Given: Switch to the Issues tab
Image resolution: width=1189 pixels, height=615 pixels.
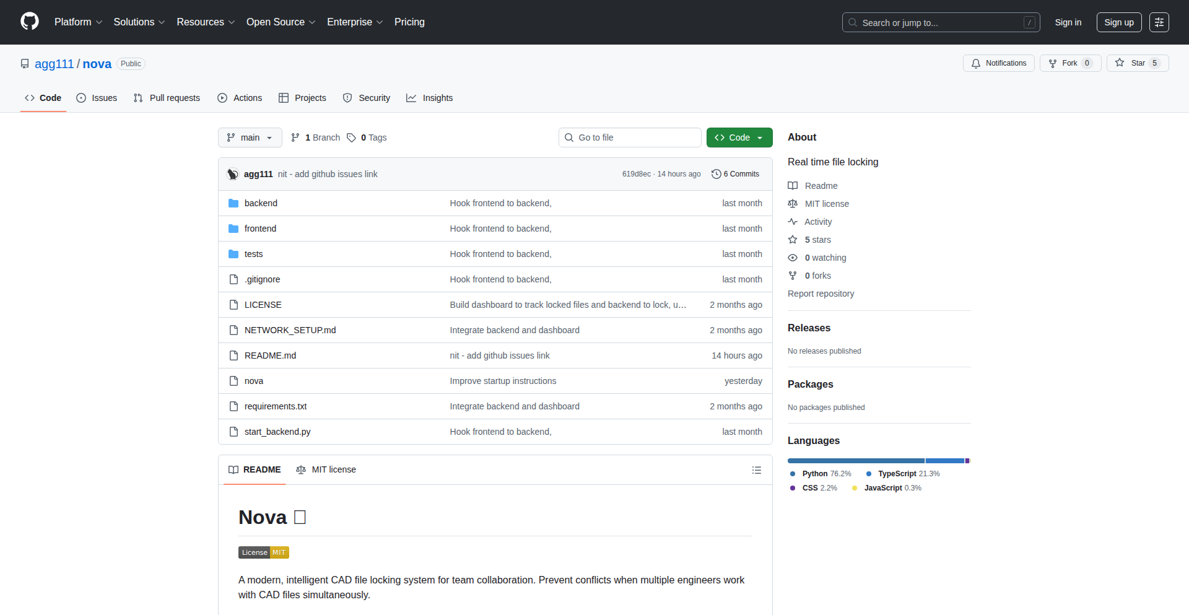Looking at the screenshot, I should pyautogui.click(x=97, y=98).
